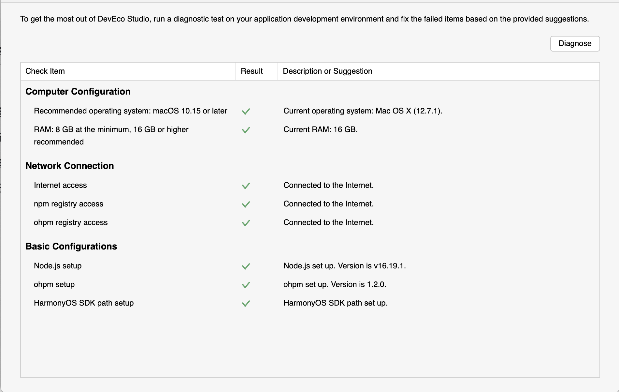The height and width of the screenshot is (392, 619).
Task: Select the 'Node.js setup' check item
Action: [58, 266]
